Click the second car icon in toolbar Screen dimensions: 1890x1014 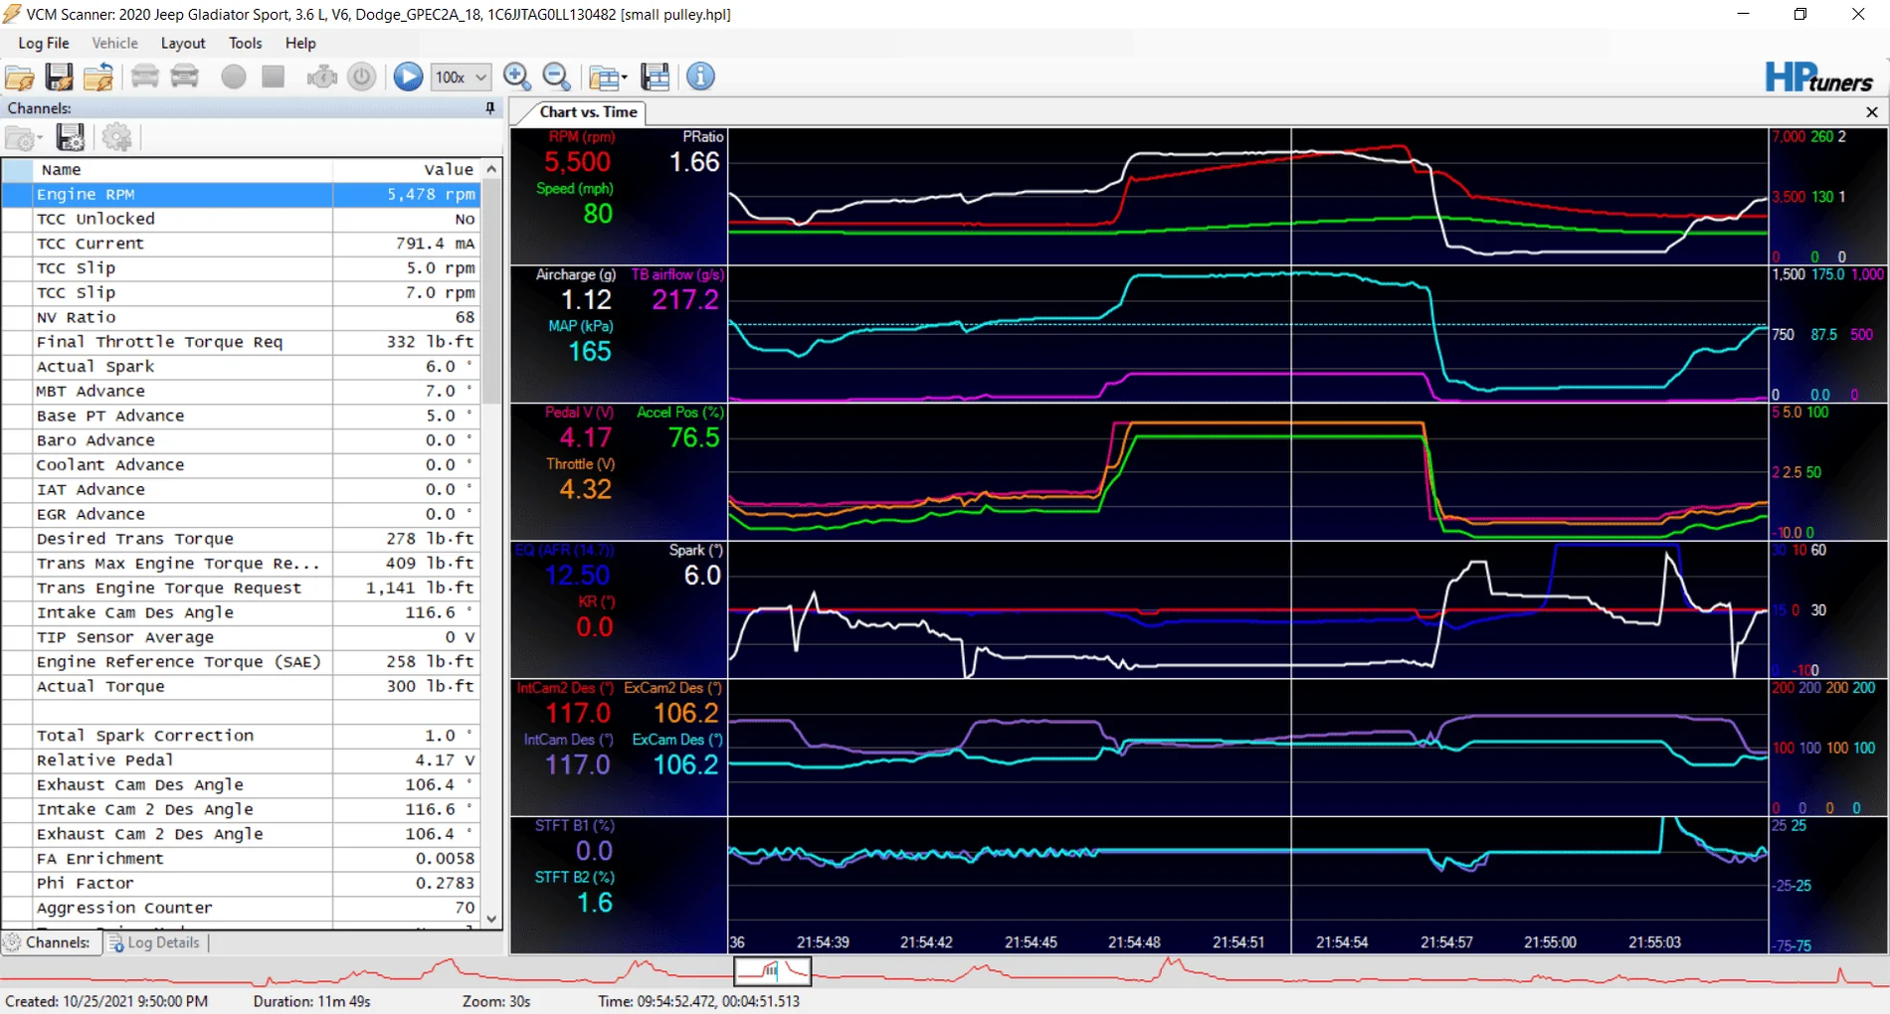pos(185,77)
